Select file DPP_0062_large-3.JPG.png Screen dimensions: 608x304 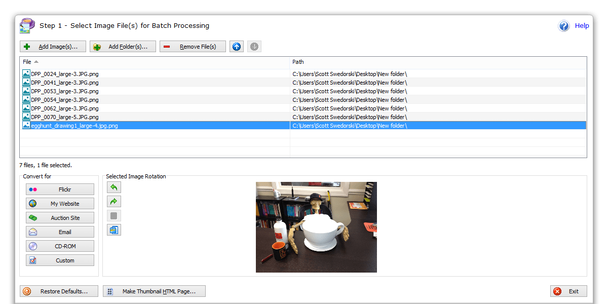tap(64, 108)
